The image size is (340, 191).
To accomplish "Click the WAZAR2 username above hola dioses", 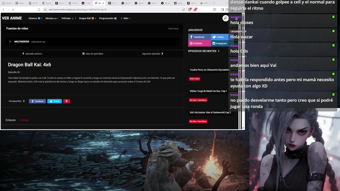I will 236,17.
